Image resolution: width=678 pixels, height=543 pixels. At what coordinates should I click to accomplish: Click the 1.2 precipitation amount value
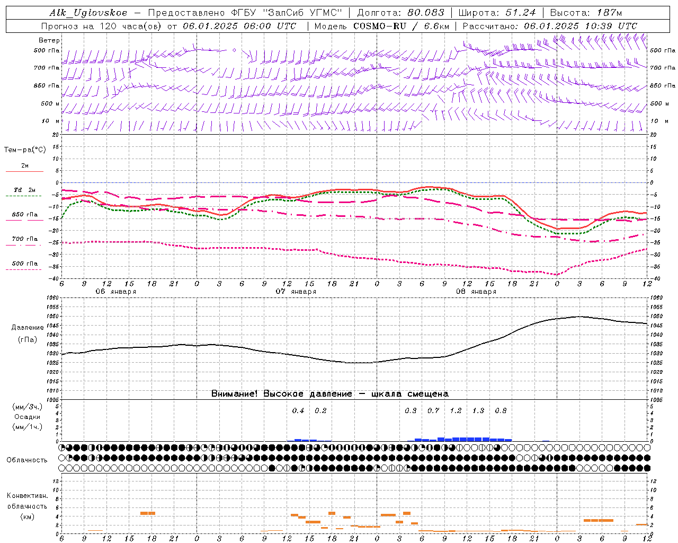456,411
